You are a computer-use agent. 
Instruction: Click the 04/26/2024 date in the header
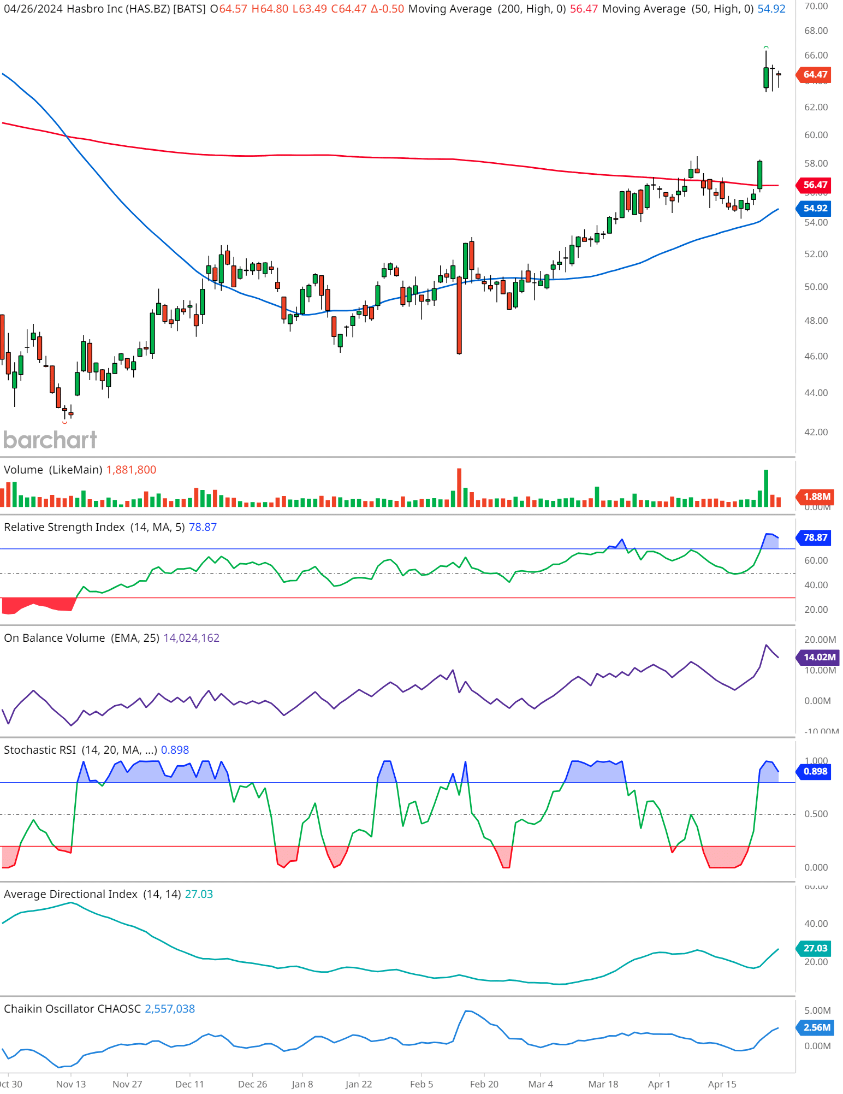tap(33, 9)
